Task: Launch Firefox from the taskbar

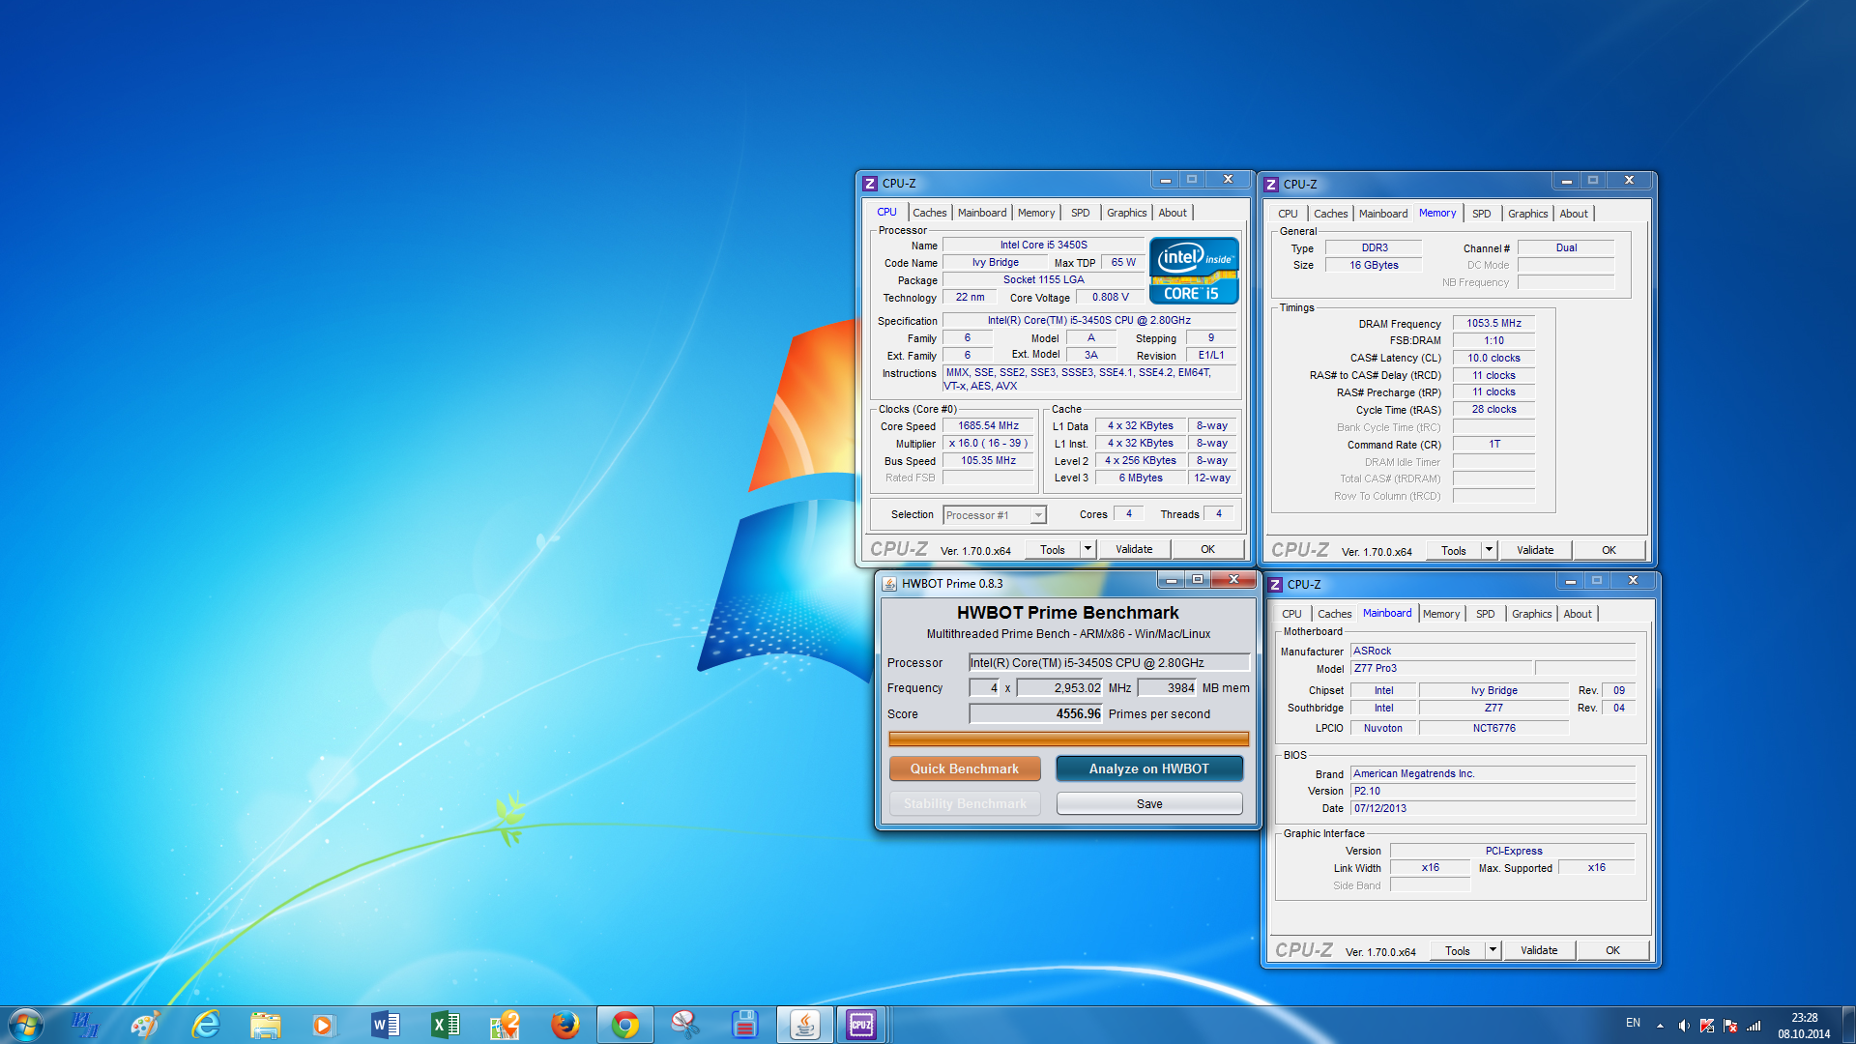Action: 565,1025
